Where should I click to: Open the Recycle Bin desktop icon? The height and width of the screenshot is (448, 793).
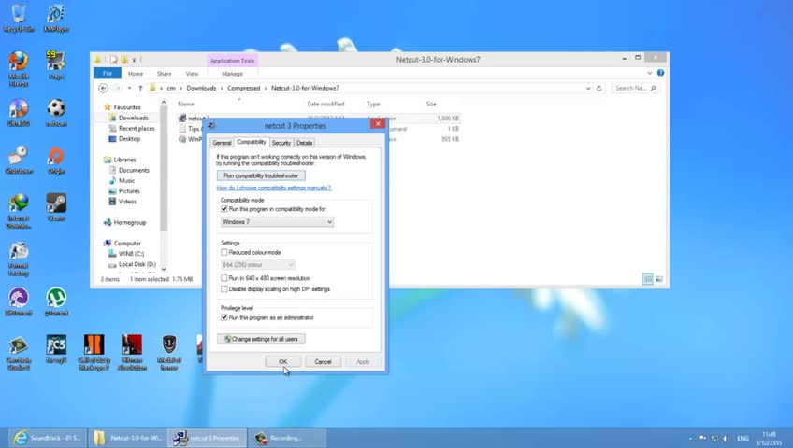19,17
